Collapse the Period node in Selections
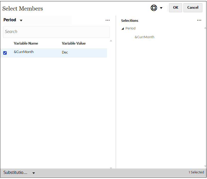Image resolution: width=207 pixels, height=179 pixels. (x=122, y=28)
